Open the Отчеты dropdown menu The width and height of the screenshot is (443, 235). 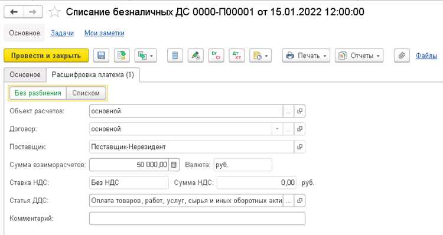click(x=359, y=56)
